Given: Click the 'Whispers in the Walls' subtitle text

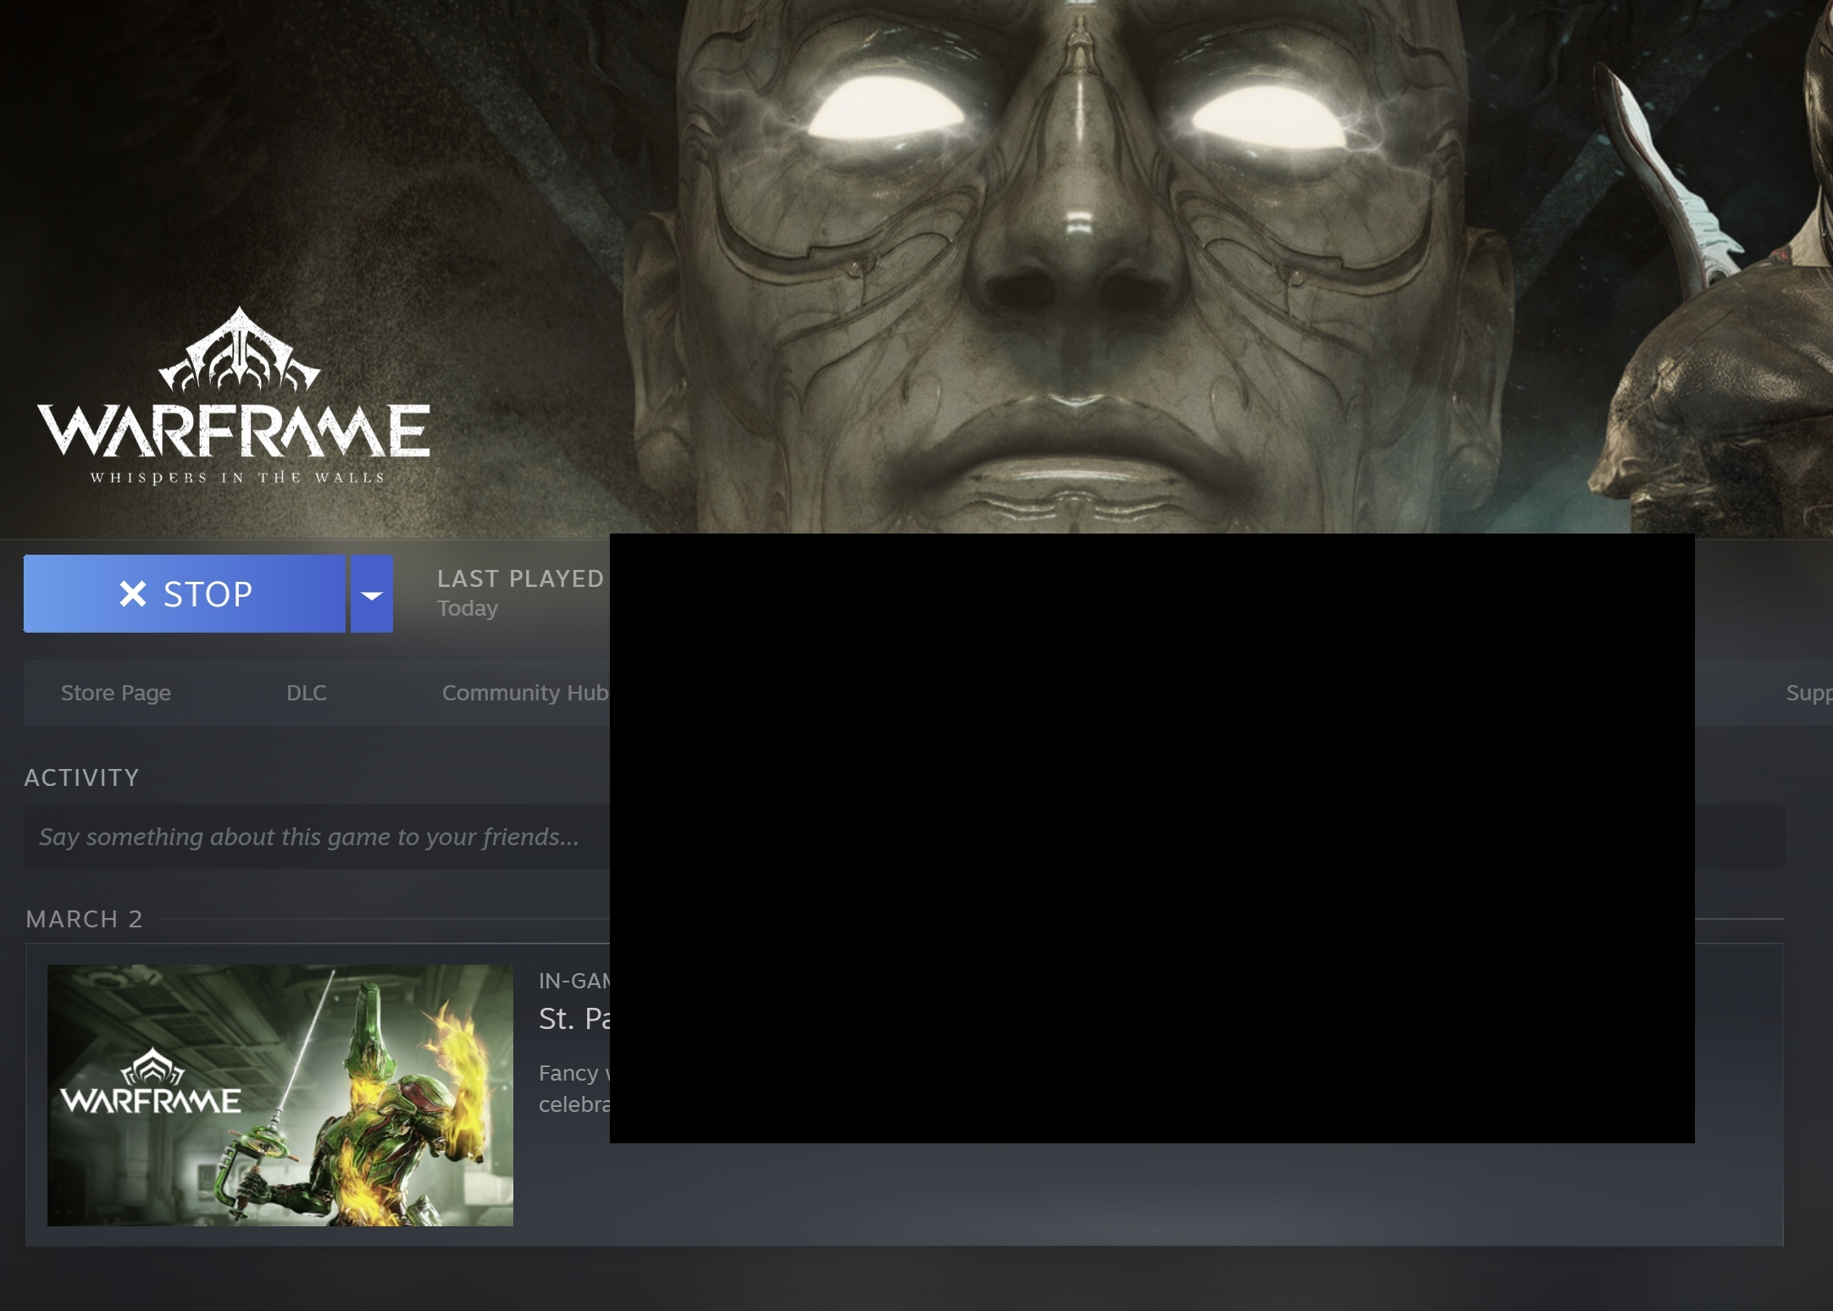Looking at the screenshot, I should click(x=235, y=477).
